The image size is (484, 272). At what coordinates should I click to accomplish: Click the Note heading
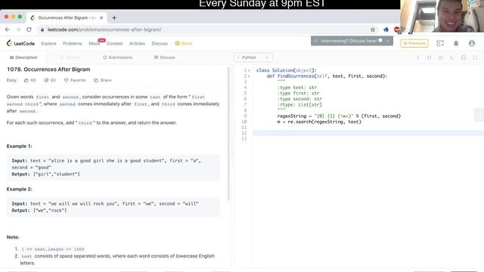click(x=13, y=237)
